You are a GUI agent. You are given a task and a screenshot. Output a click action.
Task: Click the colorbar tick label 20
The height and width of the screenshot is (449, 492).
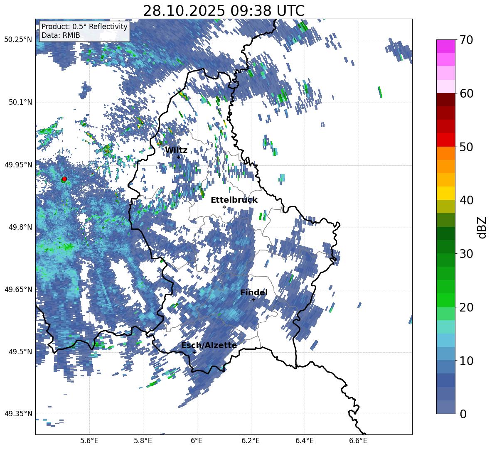pos(466,307)
